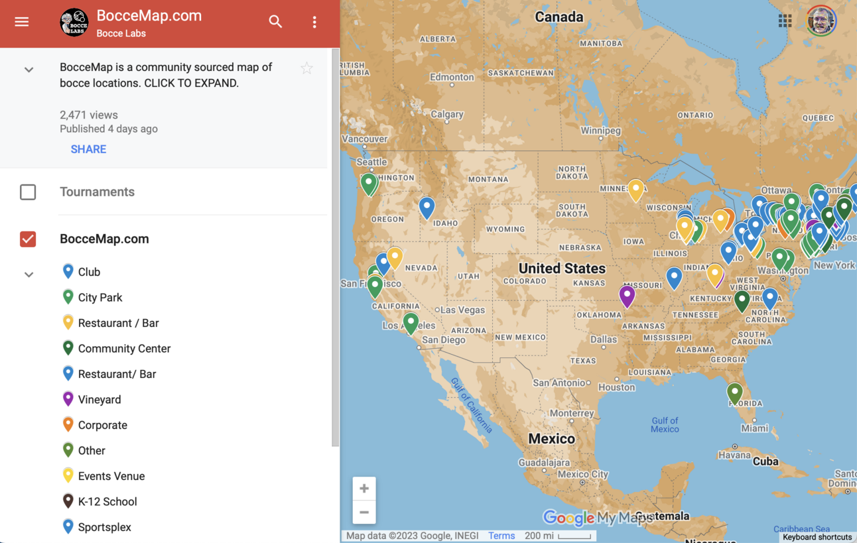Select K-12 School legend entry
Viewport: 857px width, 543px height.
pos(107,502)
